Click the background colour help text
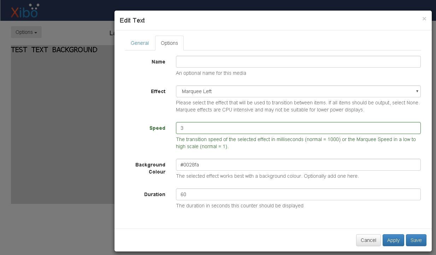Image resolution: width=436 pixels, height=255 pixels. [x=267, y=176]
